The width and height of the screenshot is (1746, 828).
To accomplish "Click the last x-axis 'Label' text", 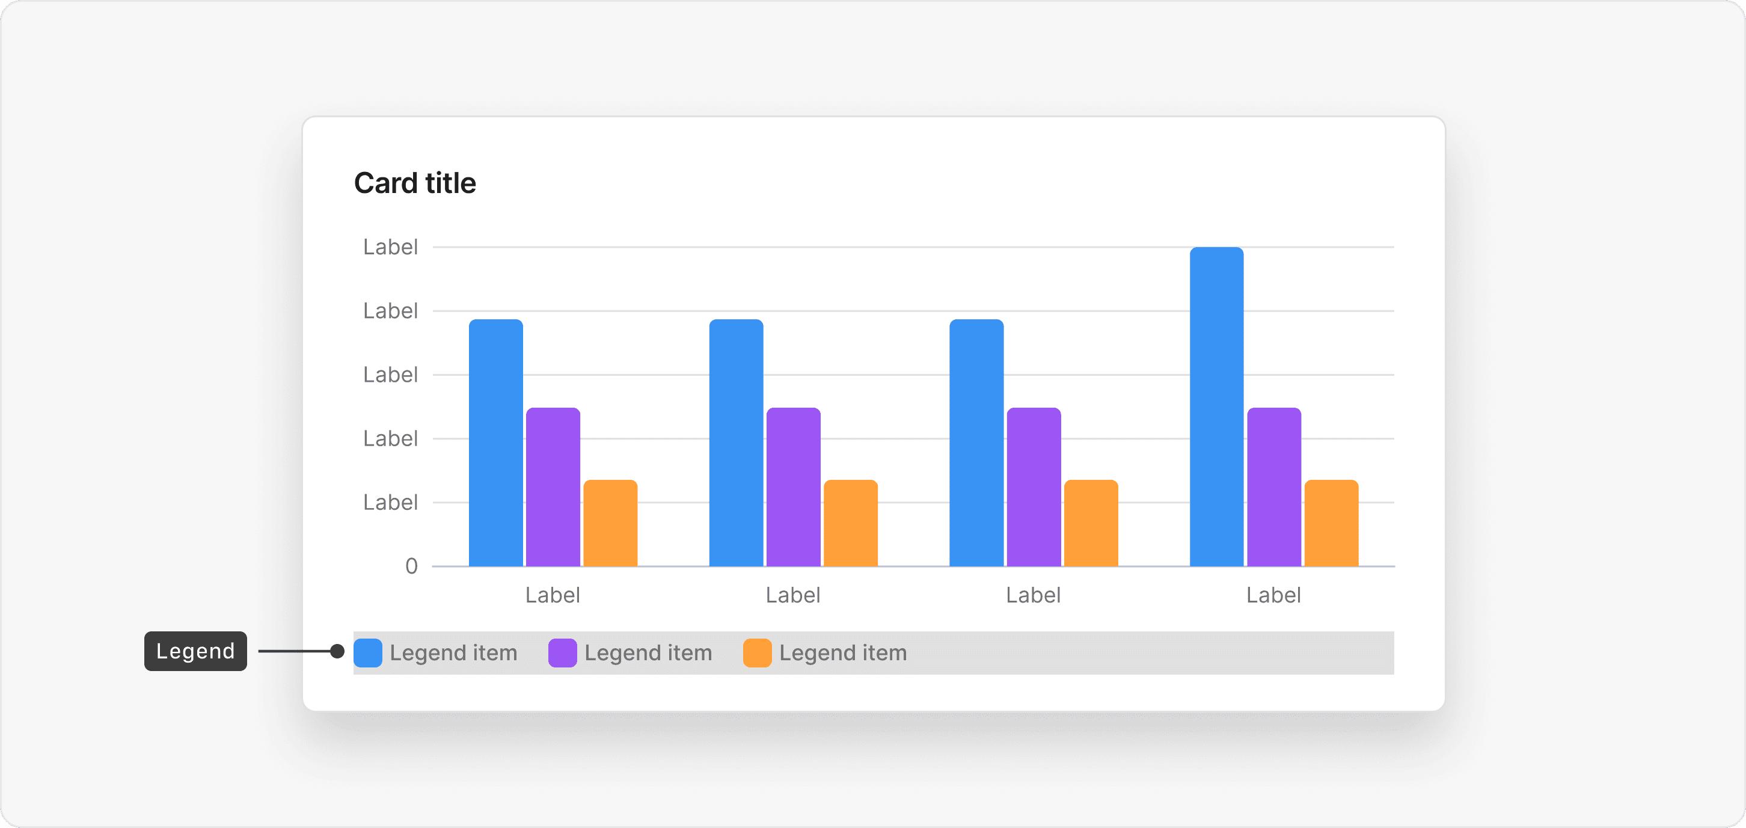I will [x=1273, y=595].
